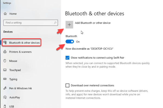Screen dimensions: 163x108
Task: Open Pen & Windows Ink settings
Action: (20, 88)
